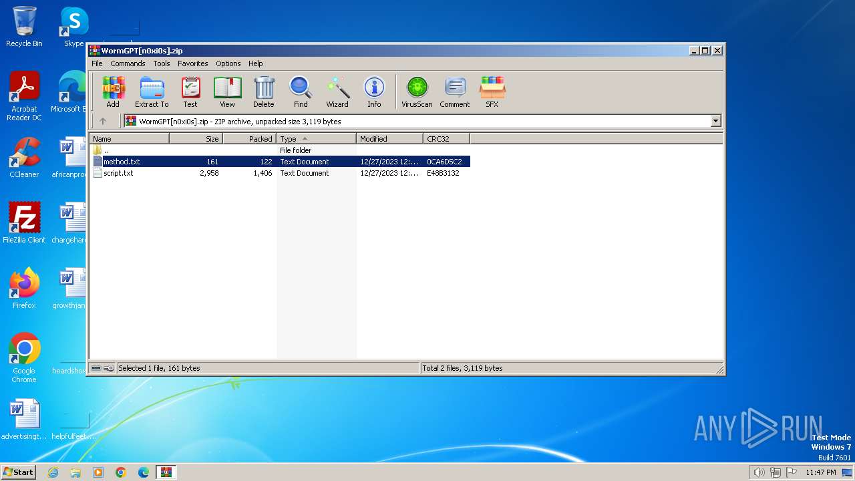Open Skype desktop shortcut
Viewport: 855px width, 481px height.
tap(74, 27)
